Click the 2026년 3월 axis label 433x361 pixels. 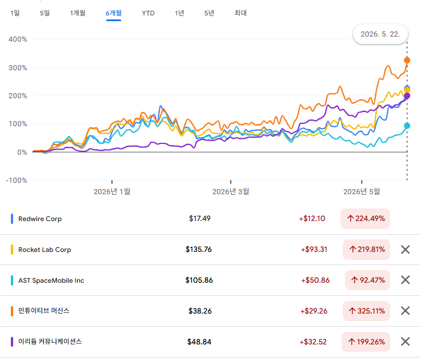click(x=231, y=191)
